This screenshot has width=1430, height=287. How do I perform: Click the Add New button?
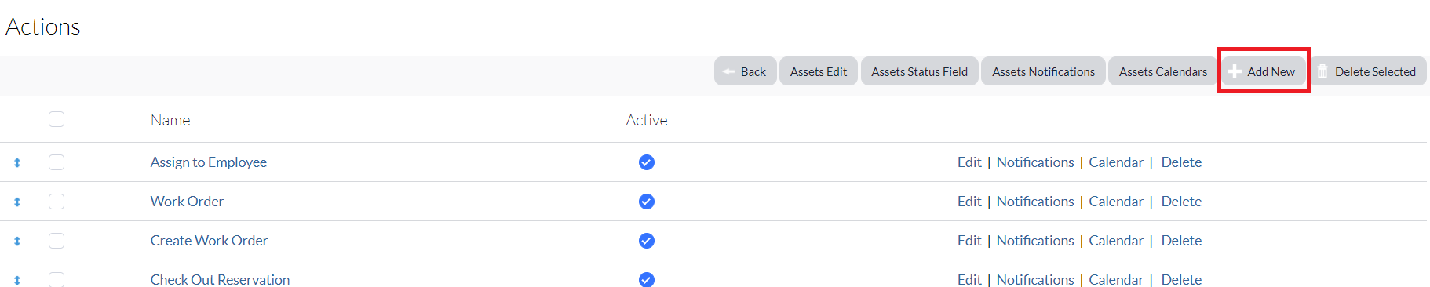[1264, 71]
